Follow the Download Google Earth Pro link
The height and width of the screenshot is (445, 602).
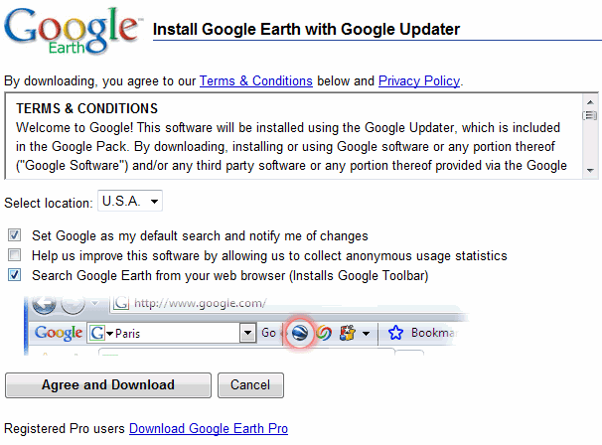point(209,429)
